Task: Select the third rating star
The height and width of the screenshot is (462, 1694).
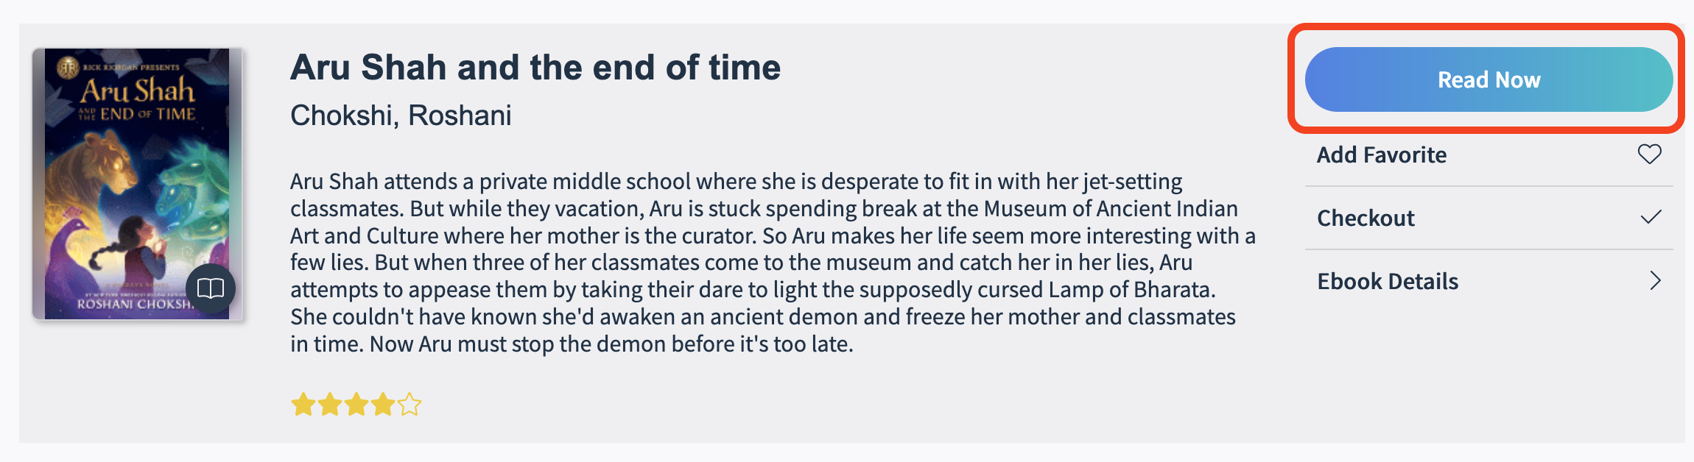Action: (356, 405)
